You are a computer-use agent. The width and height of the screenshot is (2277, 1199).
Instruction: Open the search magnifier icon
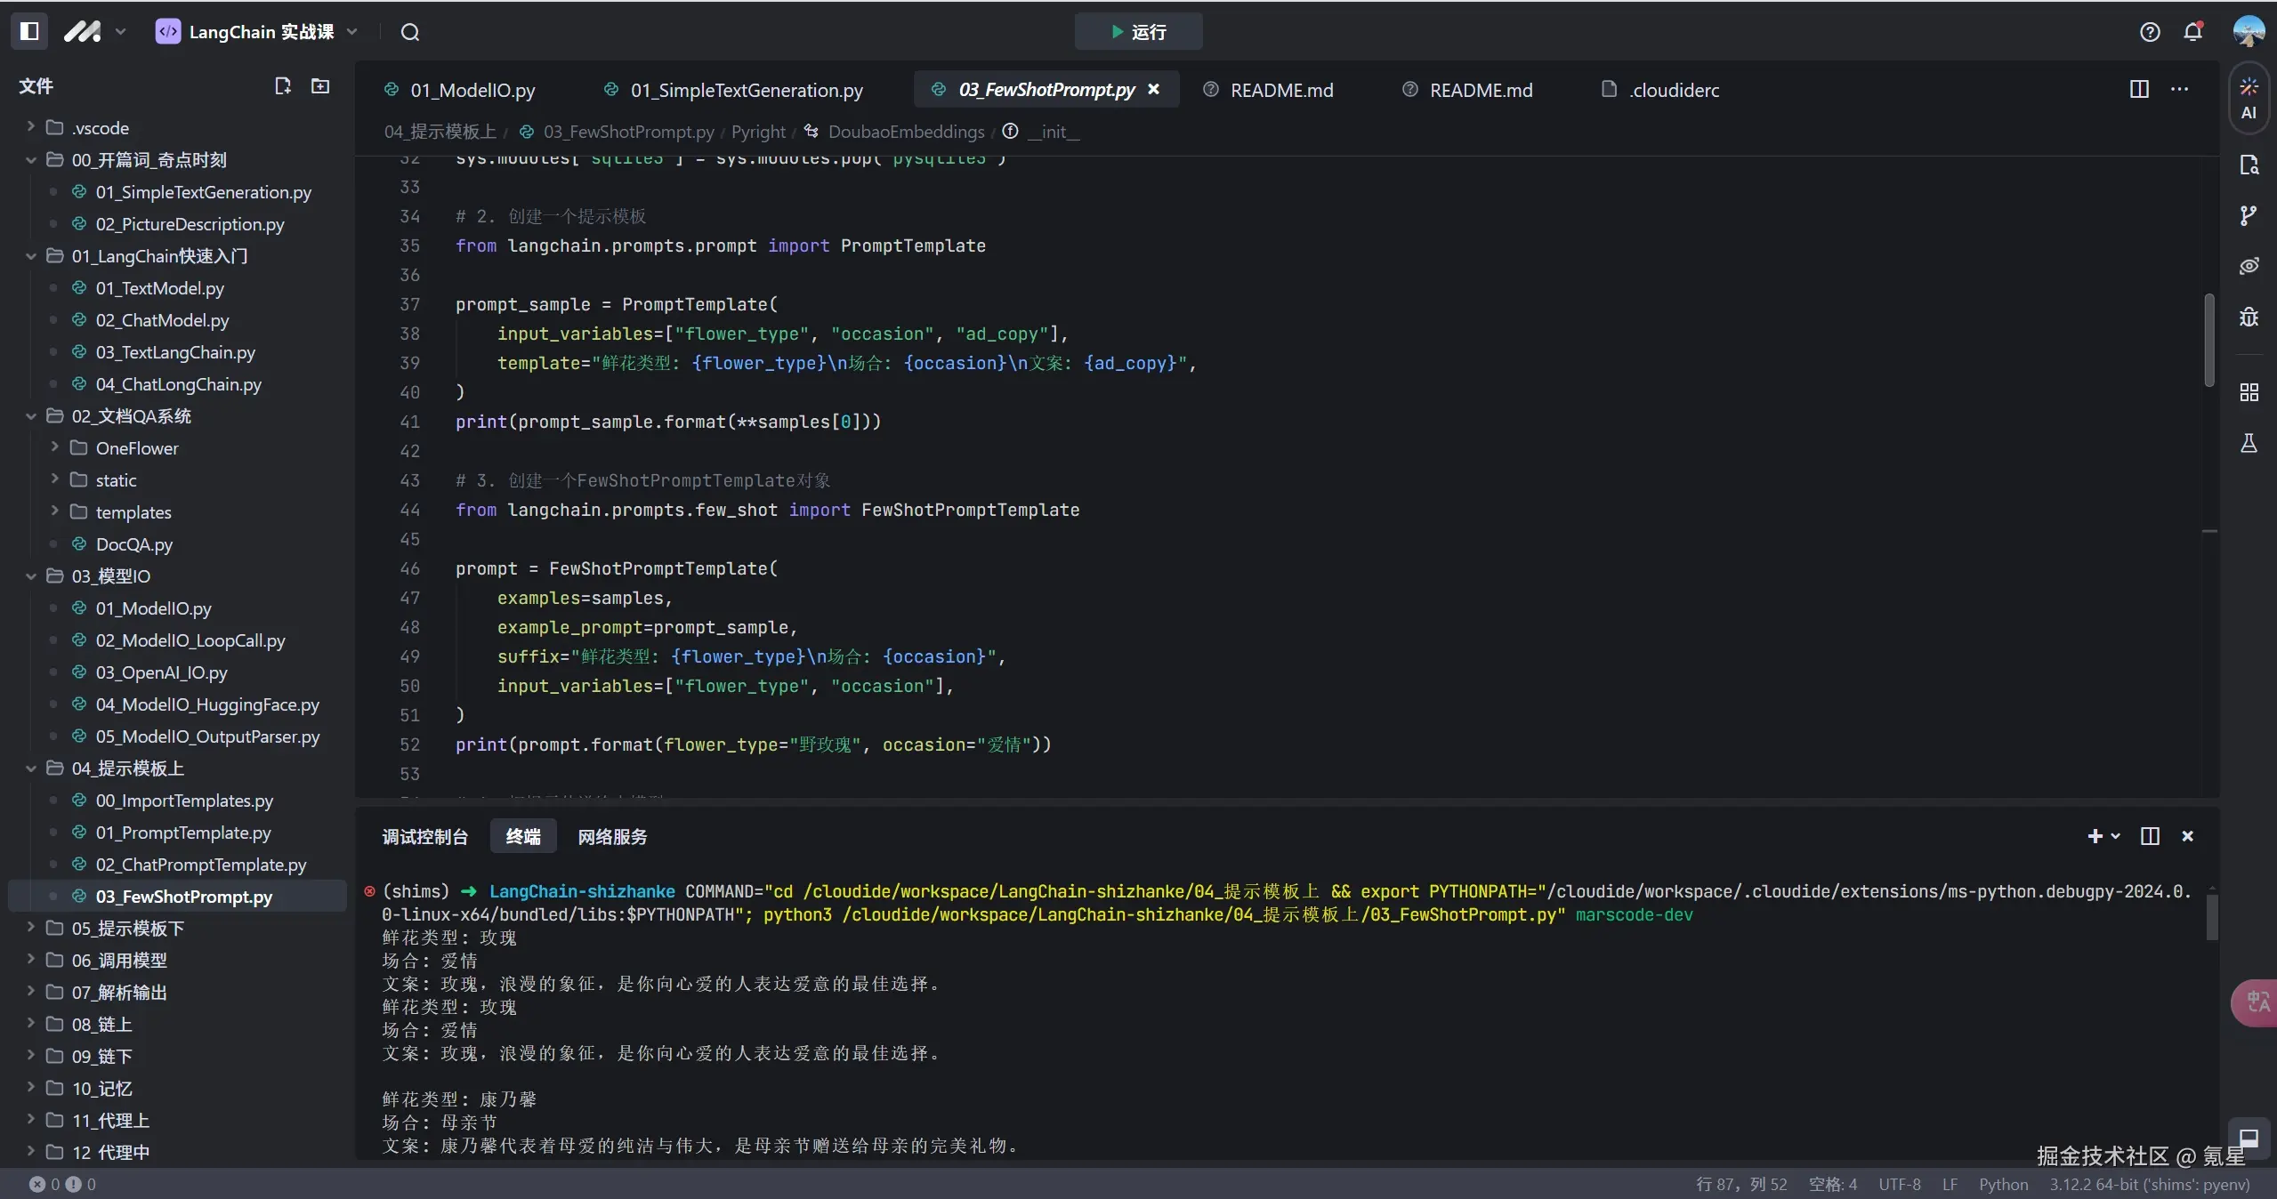[409, 32]
